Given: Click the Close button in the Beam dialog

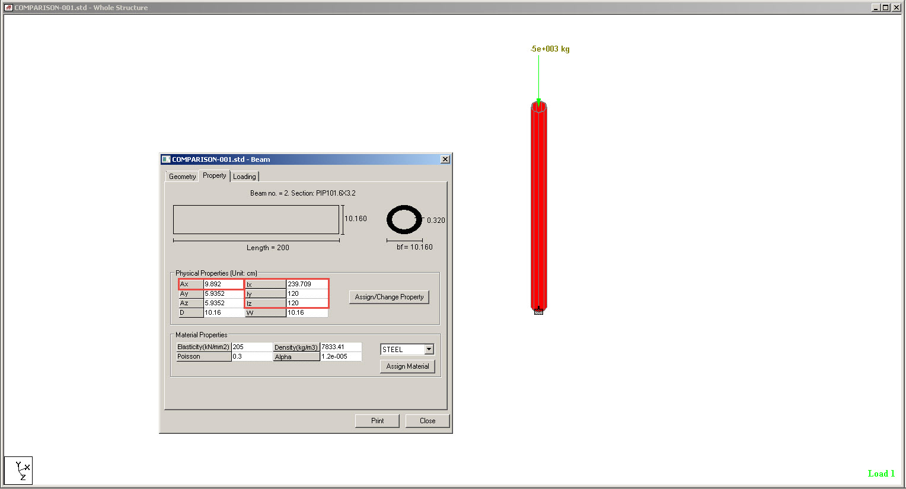Looking at the screenshot, I should pos(428,421).
